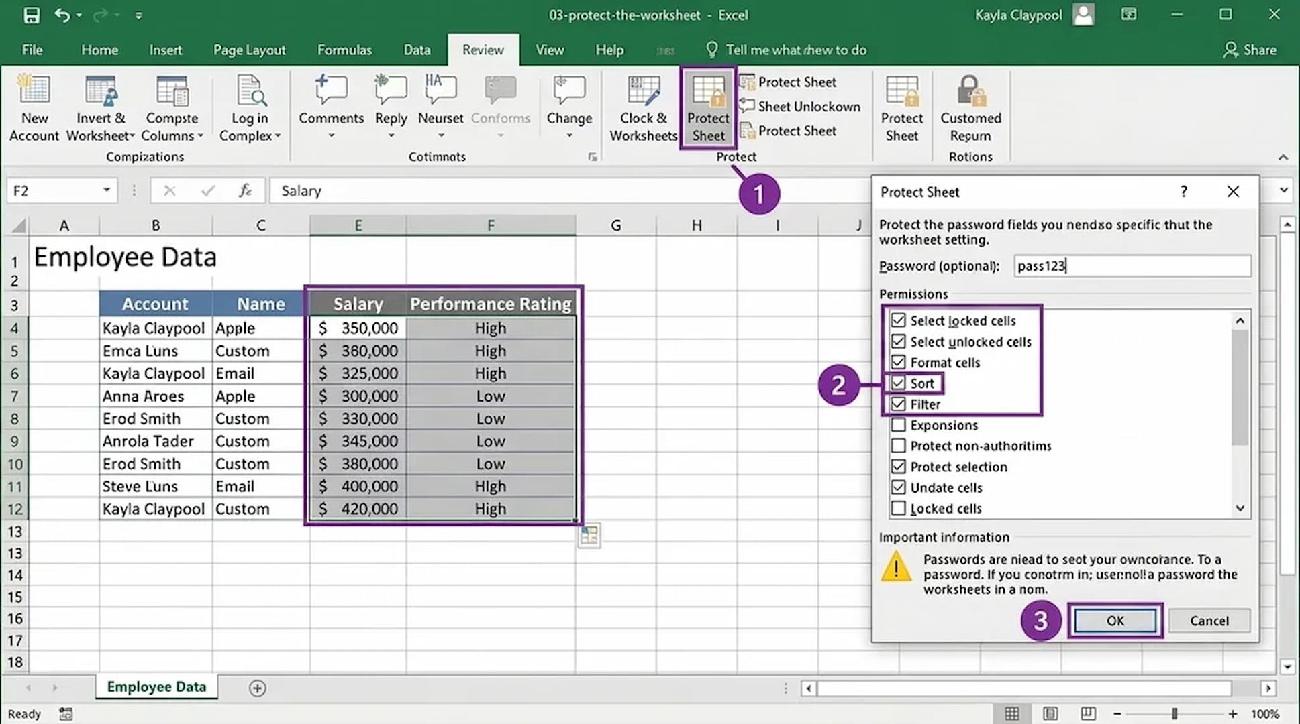Open the Change dropdown arrow
The image size is (1300, 724).
[x=568, y=136]
